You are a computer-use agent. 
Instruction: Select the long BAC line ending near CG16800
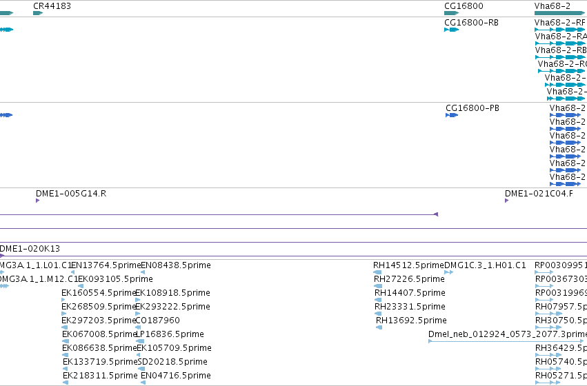(219, 214)
